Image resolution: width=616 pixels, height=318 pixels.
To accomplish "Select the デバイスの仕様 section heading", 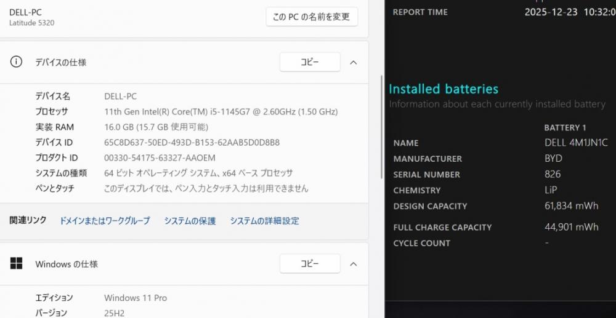I will [61, 62].
